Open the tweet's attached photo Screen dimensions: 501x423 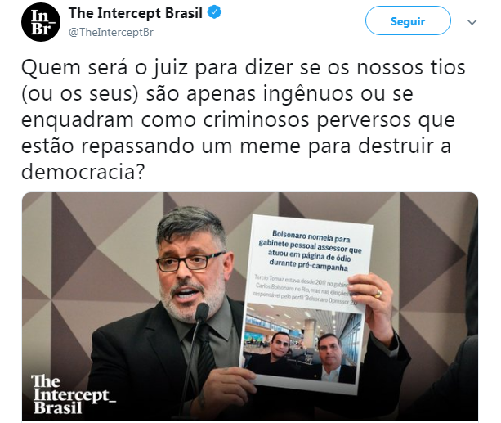(250, 306)
